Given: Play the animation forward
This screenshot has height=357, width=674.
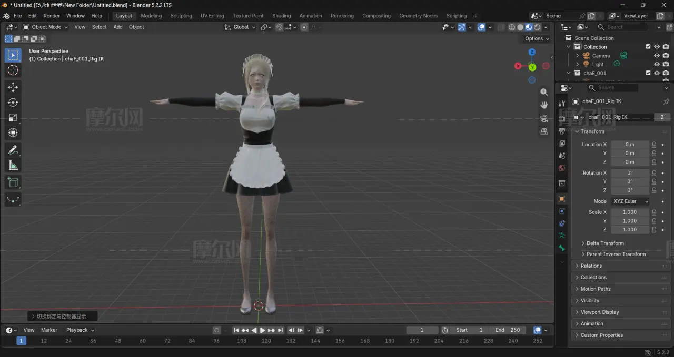Looking at the screenshot, I should tap(262, 330).
